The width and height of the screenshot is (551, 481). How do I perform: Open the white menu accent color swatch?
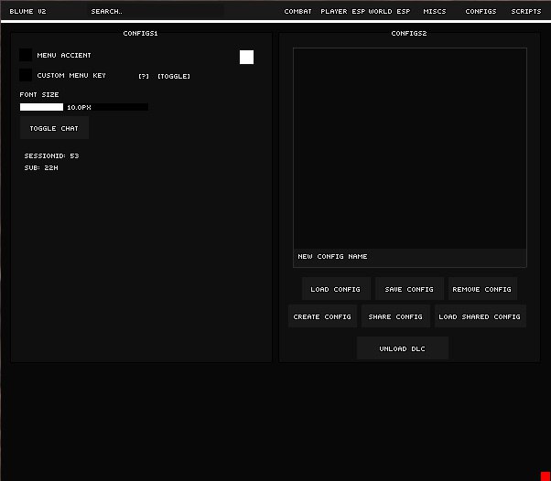pyautogui.click(x=246, y=57)
